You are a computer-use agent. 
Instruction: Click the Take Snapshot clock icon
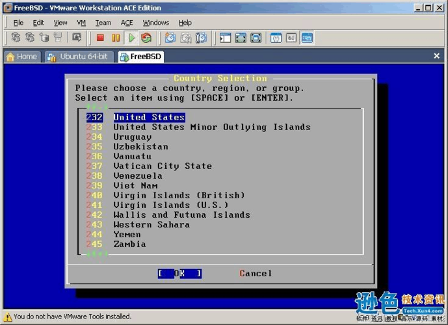[x=170, y=38]
